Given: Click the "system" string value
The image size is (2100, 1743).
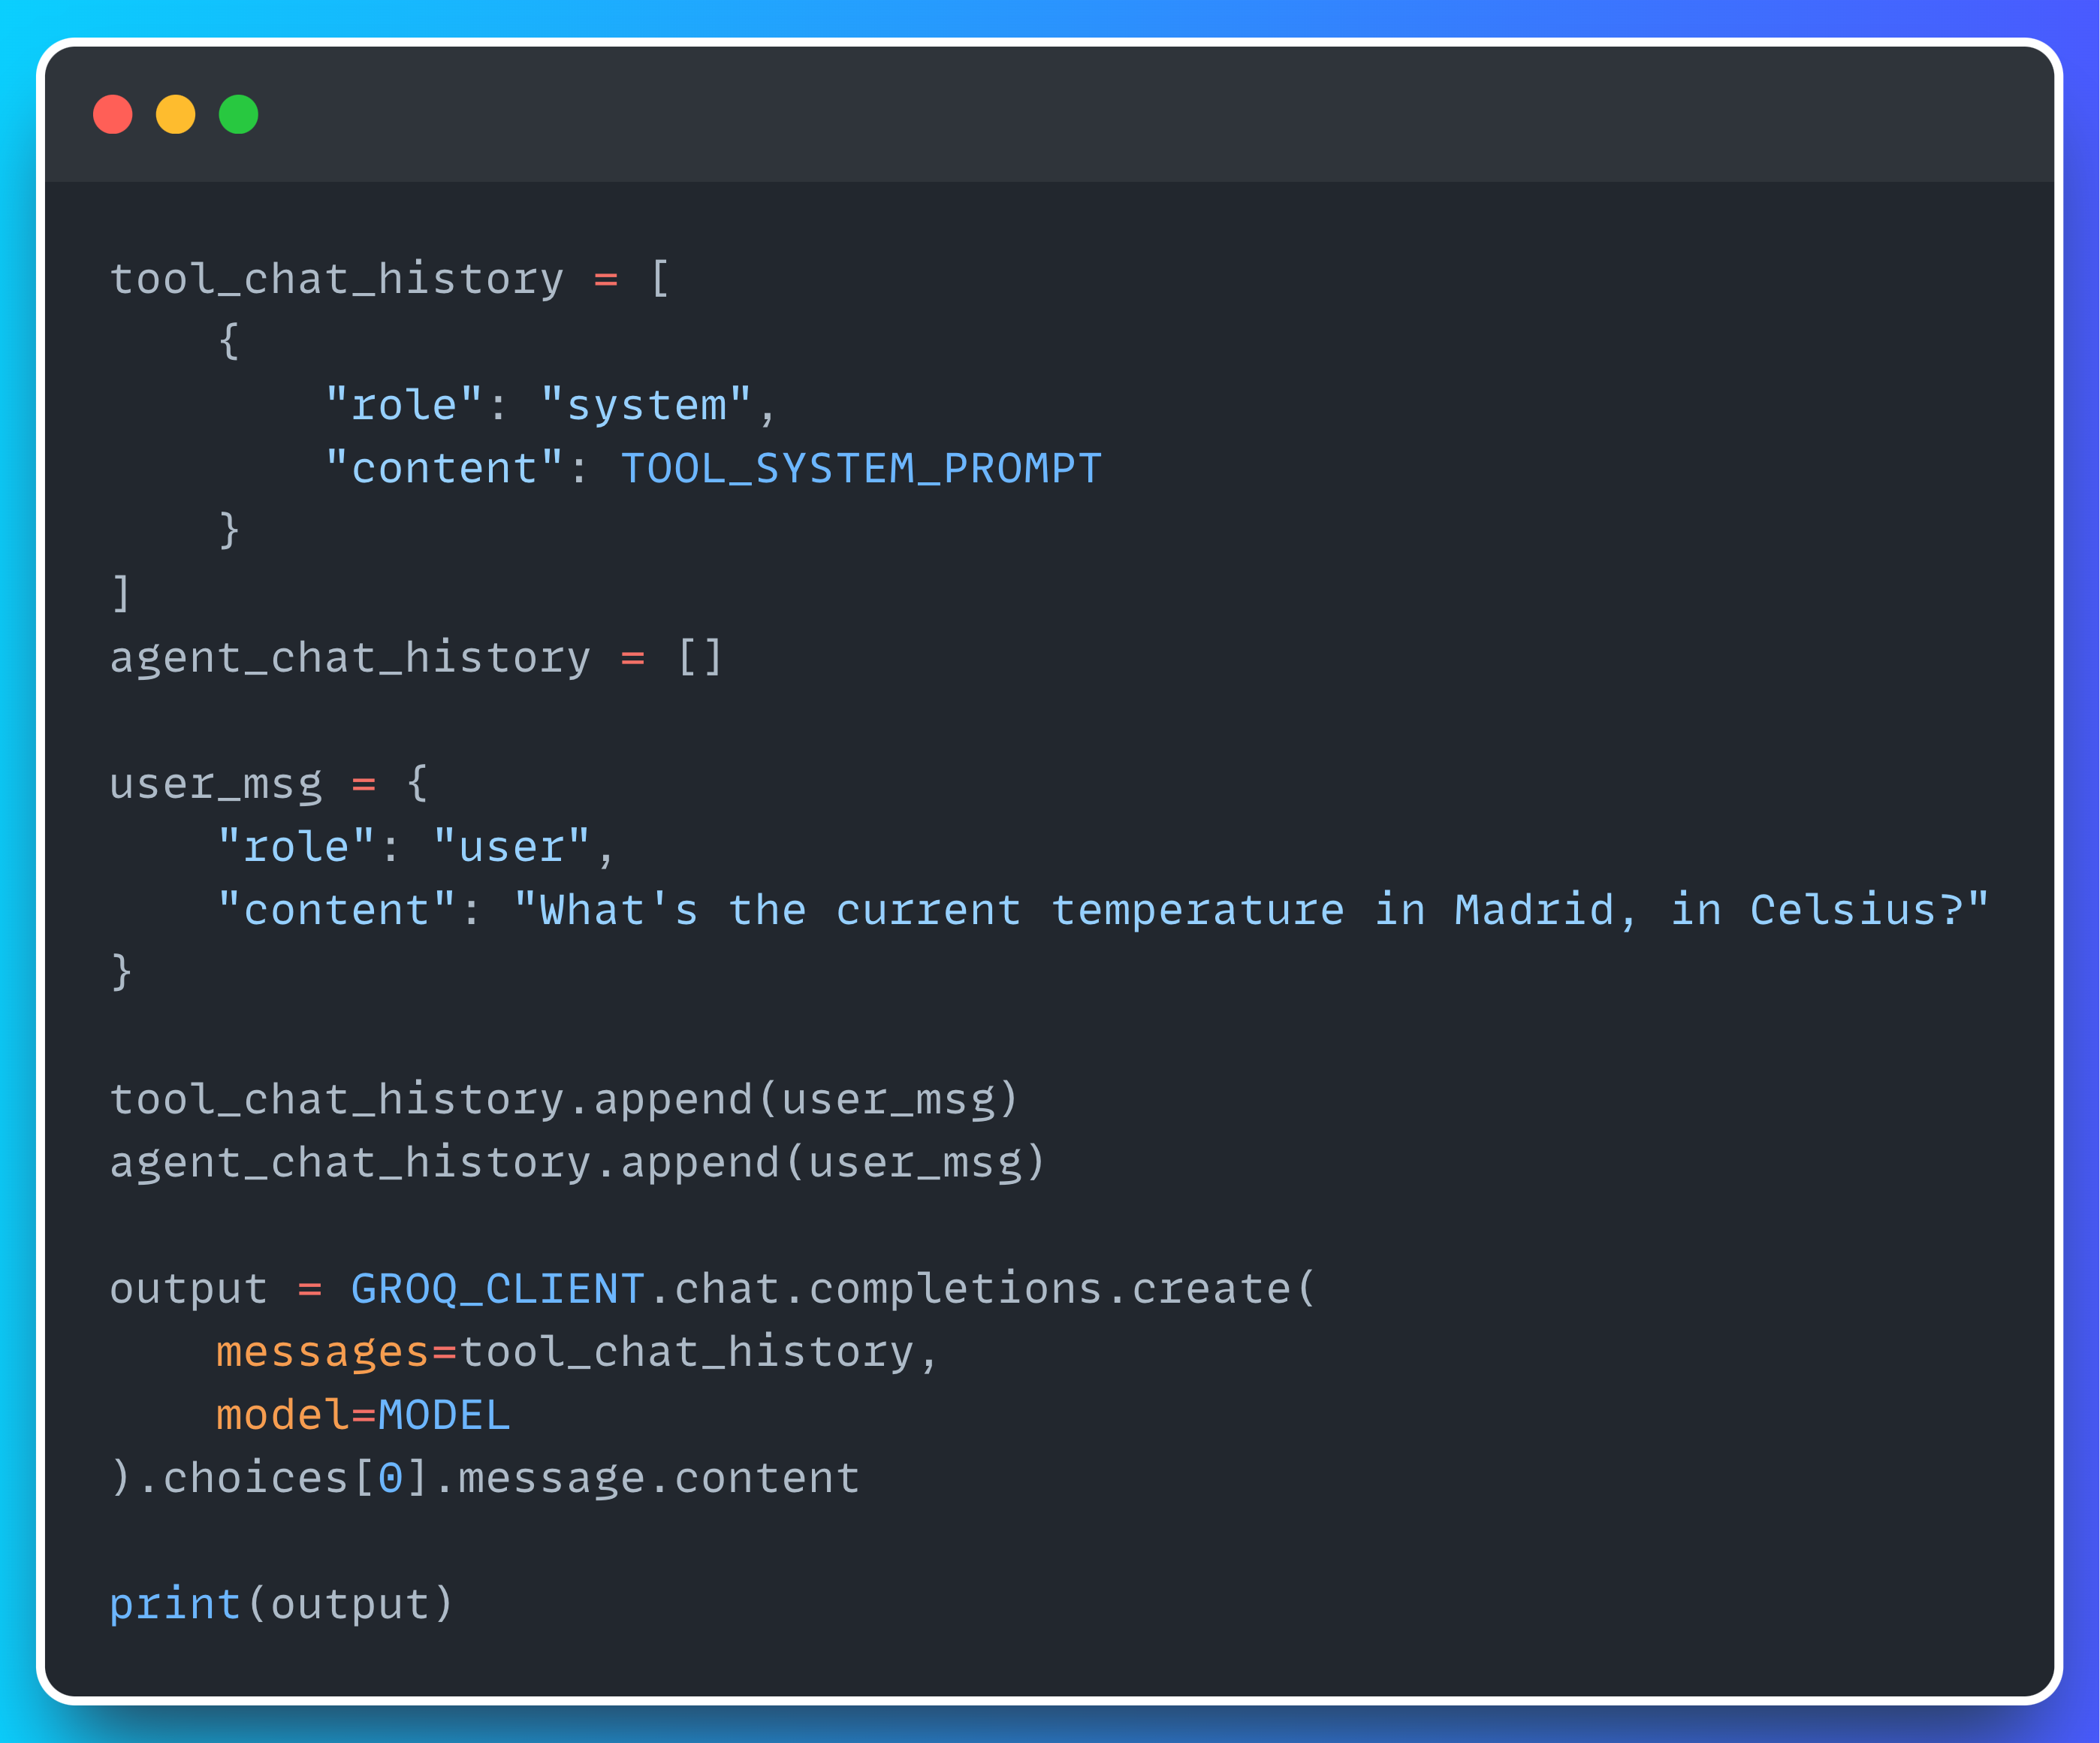Looking at the screenshot, I should click(645, 405).
